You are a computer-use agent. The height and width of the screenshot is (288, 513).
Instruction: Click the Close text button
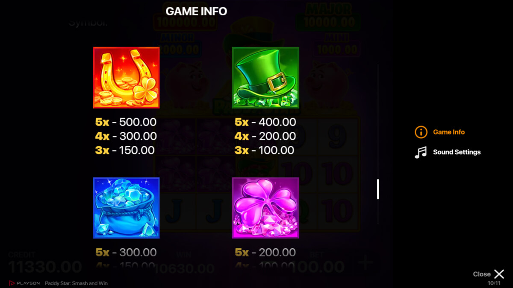(482, 274)
